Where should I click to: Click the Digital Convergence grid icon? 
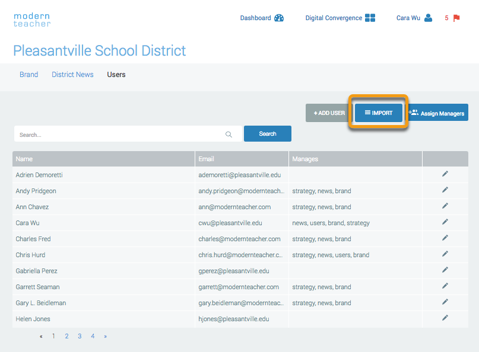(x=370, y=18)
